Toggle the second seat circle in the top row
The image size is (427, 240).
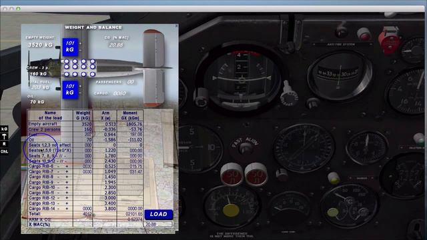pyautogui.click(x=75, y=61)
